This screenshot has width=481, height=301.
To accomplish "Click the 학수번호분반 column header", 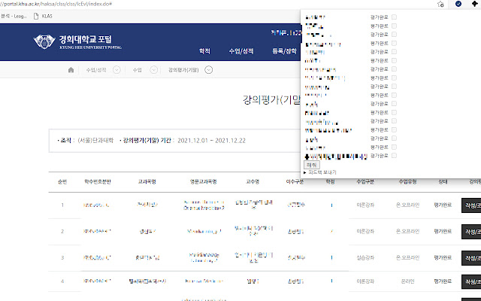I will 98,182.
